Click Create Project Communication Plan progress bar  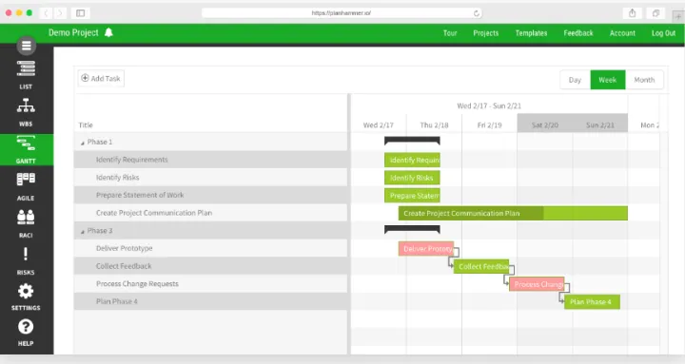coord(513,213)
